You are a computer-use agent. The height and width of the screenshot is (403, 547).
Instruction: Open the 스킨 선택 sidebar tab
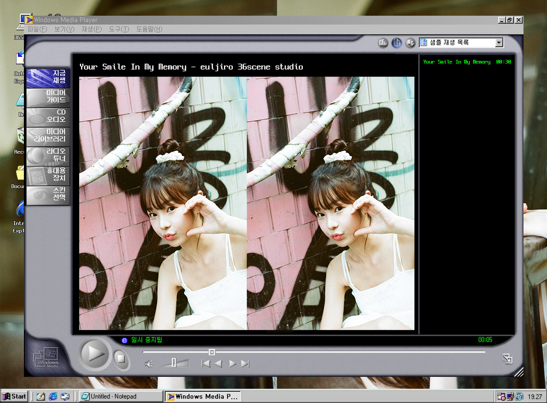pyautogui.click(x=48, y=195)
